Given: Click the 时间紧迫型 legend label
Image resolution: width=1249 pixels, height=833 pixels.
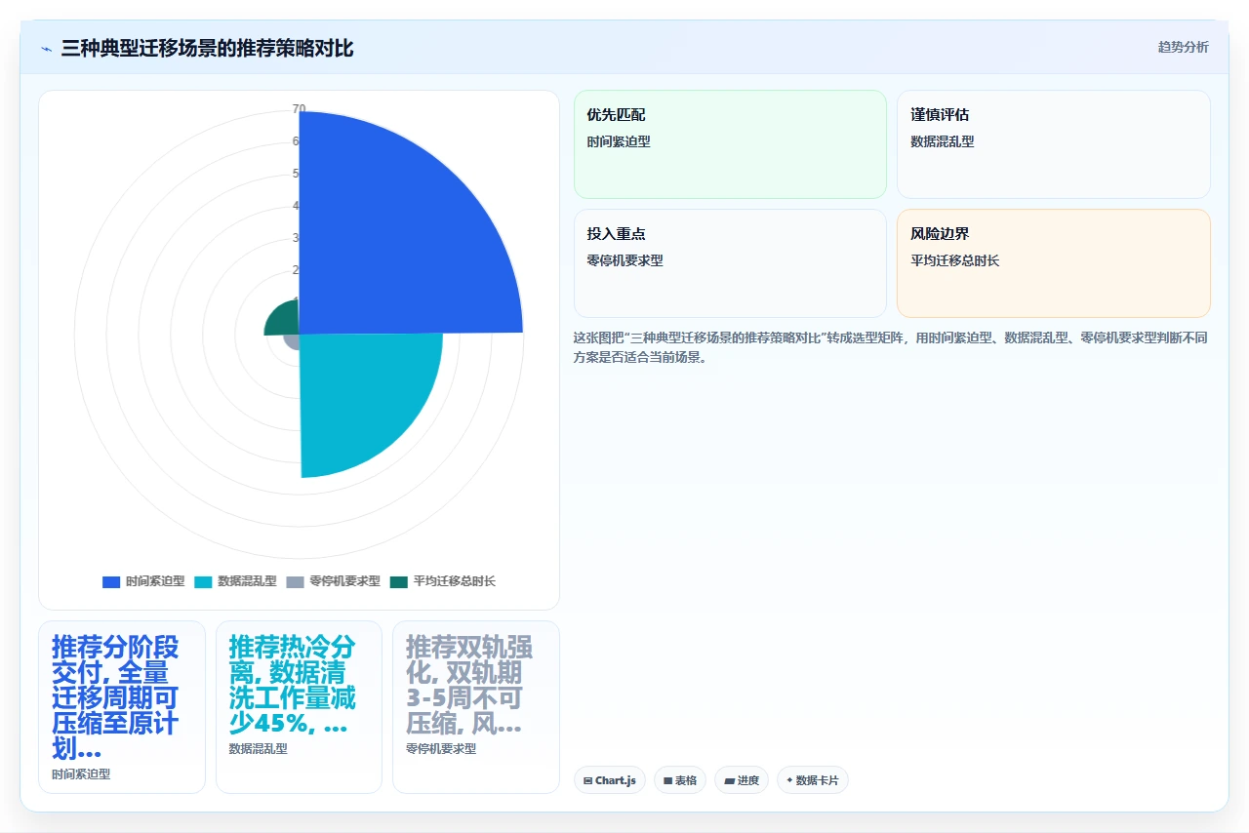Looking at the screenshot, I should pos(155,581).
